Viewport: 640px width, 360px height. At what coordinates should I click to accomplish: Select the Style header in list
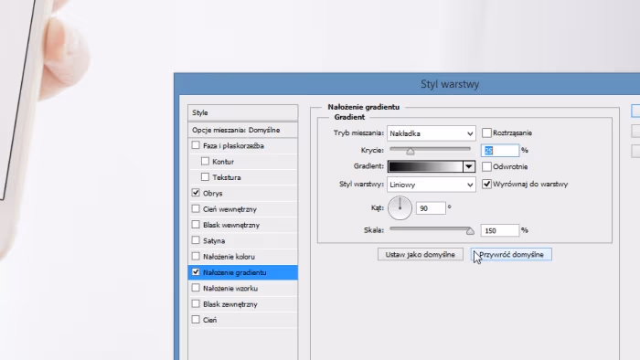(243, 112)
